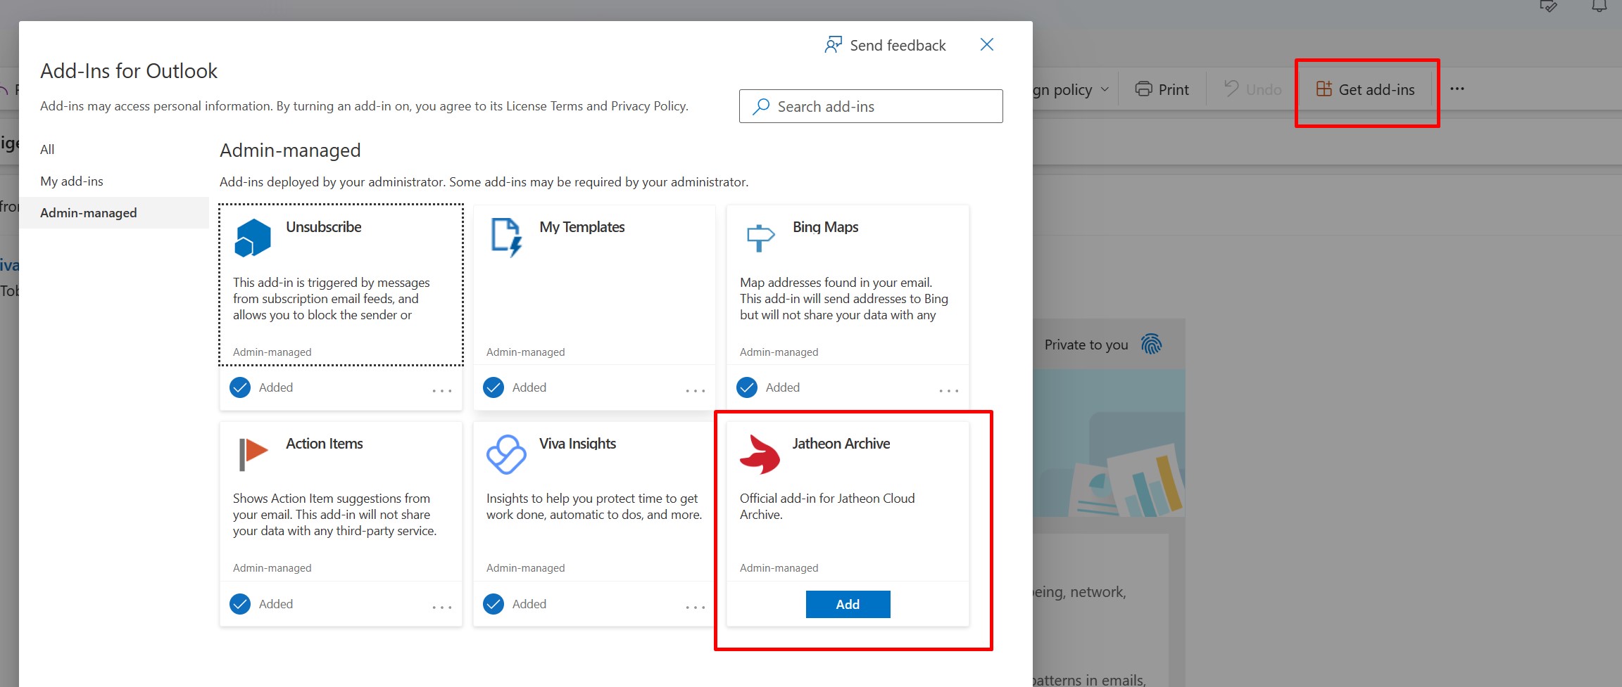1622x687 pixels.
Task: Click the Undo toolbar button
Action: click(1252, 89)
